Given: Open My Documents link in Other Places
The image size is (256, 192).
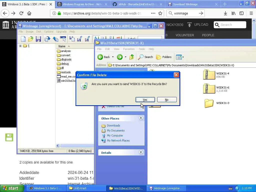Looking at the screenshot, I should pos(116,130).
